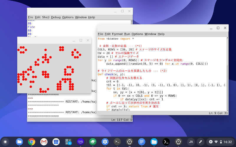
Task: Open Window menu in the Shell window
Action: click(x=81, y=17)
